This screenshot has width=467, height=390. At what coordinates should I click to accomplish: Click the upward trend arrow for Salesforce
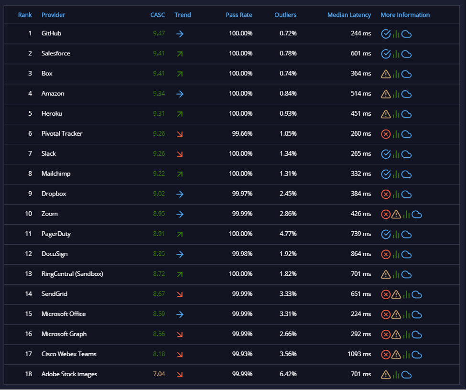pyautogui.click(x=180, y=54)
